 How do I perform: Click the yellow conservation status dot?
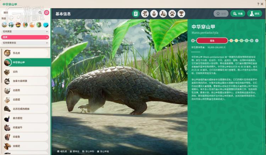click(x=236, y=41)
